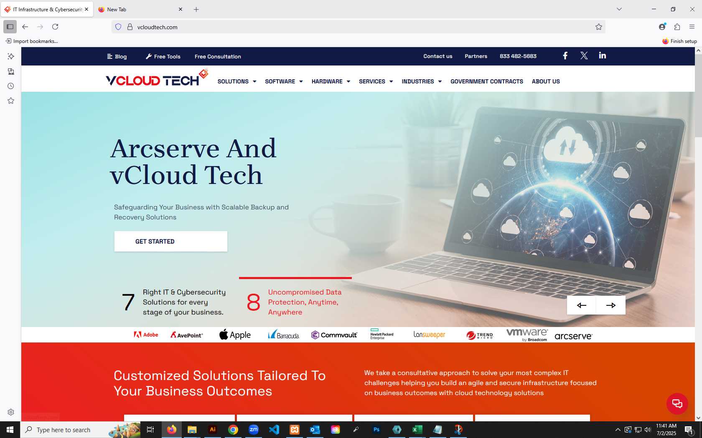Click the next slide arrow
Viewport: 702px width, 438px height.
[611, 305]
